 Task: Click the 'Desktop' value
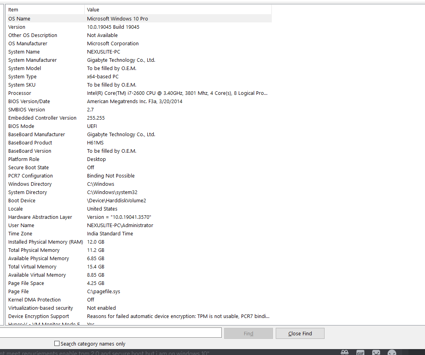pyautogui.click(x=96, y=159)
